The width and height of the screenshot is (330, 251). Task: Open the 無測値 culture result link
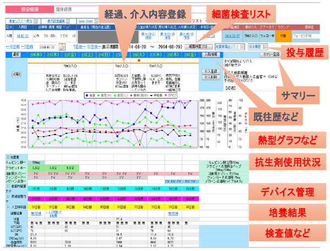(x=36, y=213)
